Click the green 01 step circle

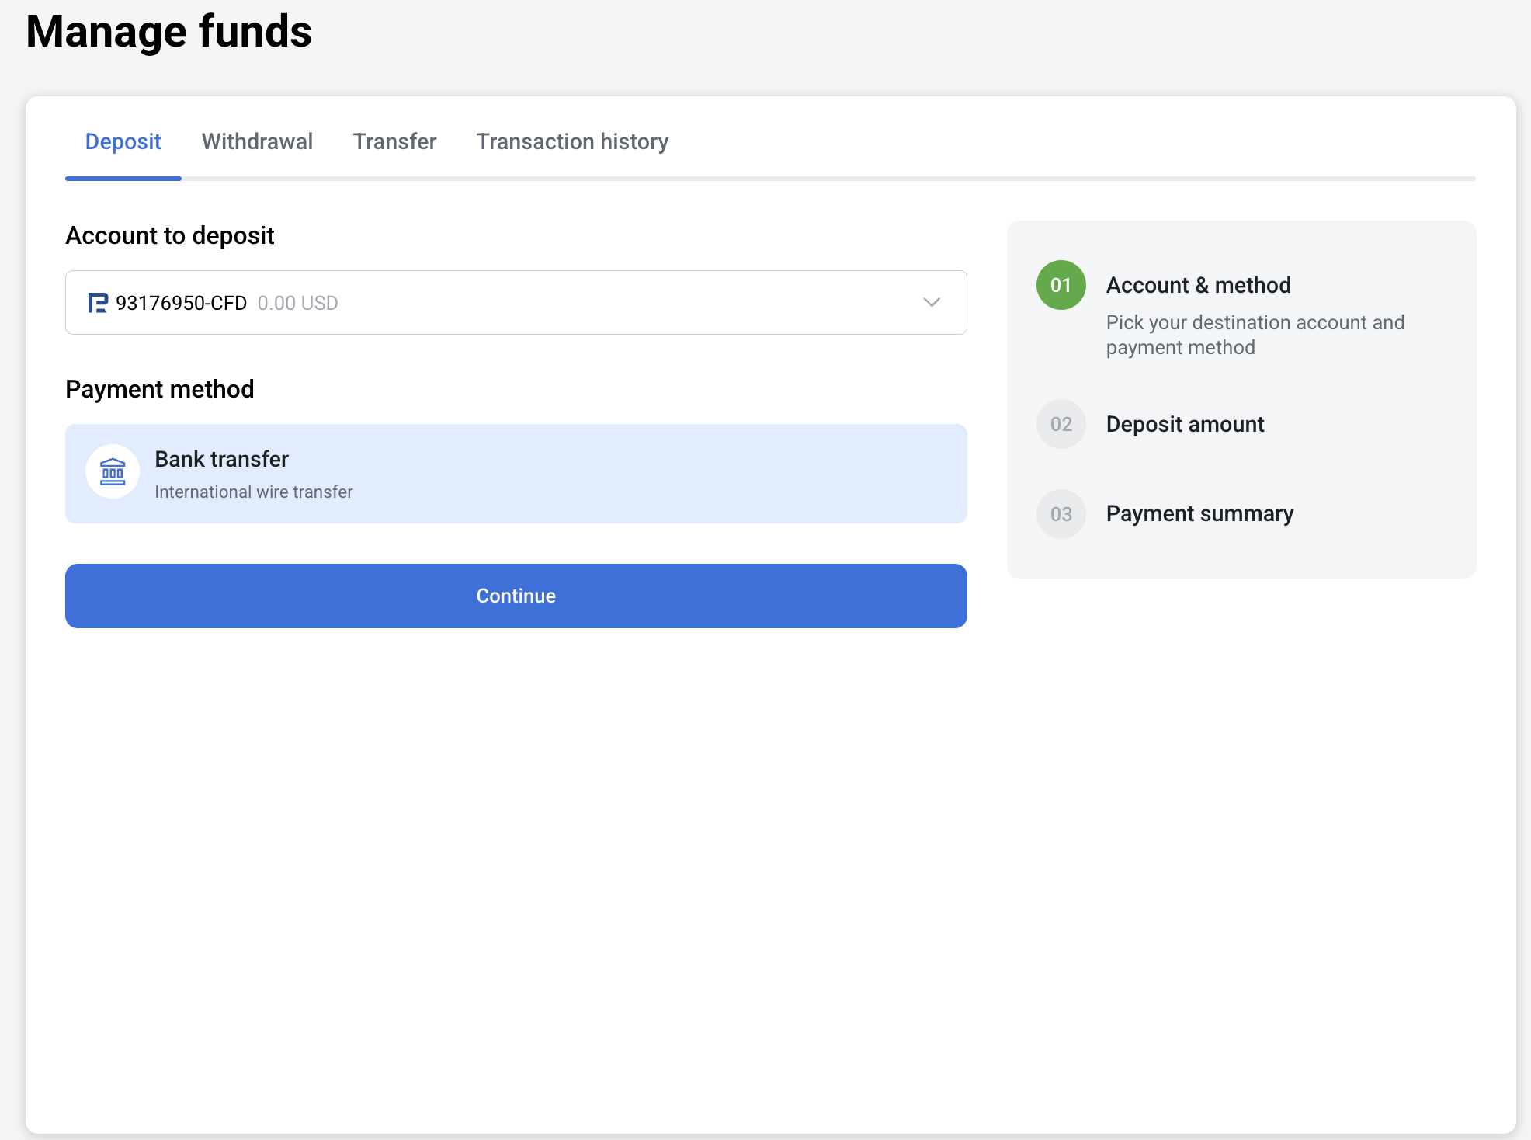pyautogui.click(x=1061, y=285)
